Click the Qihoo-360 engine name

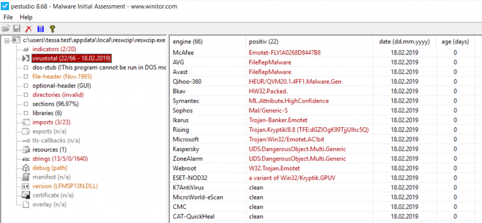pyautogui.click(x=187, y=82)
